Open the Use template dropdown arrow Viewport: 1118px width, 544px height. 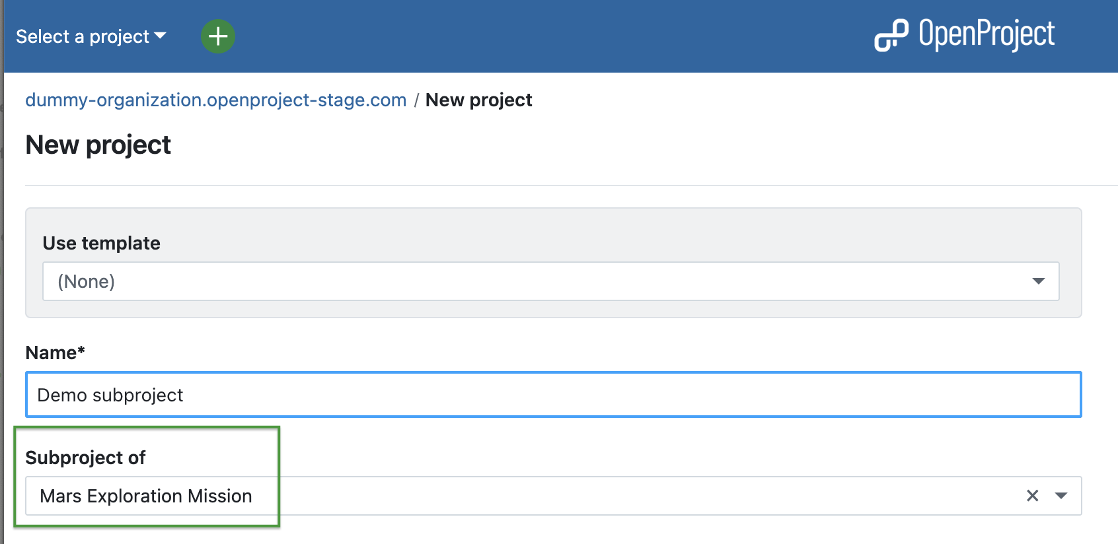[1038, 281]
